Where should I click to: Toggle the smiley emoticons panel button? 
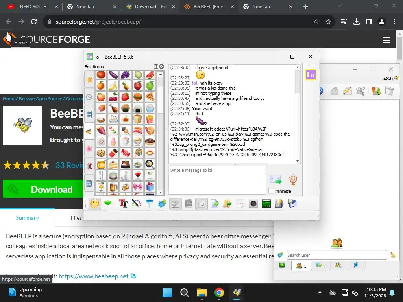click(x=95, y=204)
